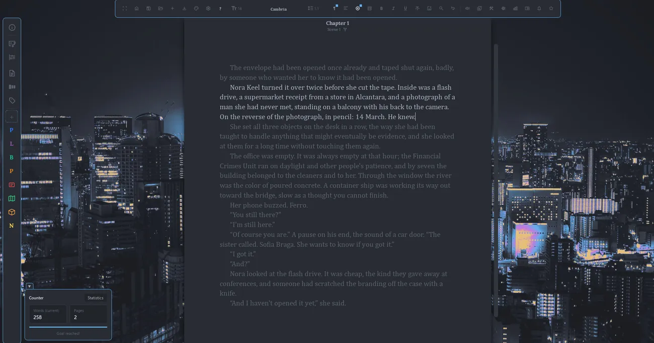This screenshot has height=343, width=654.
Task: Click the star favorite icon
Action: coord(551,9)
